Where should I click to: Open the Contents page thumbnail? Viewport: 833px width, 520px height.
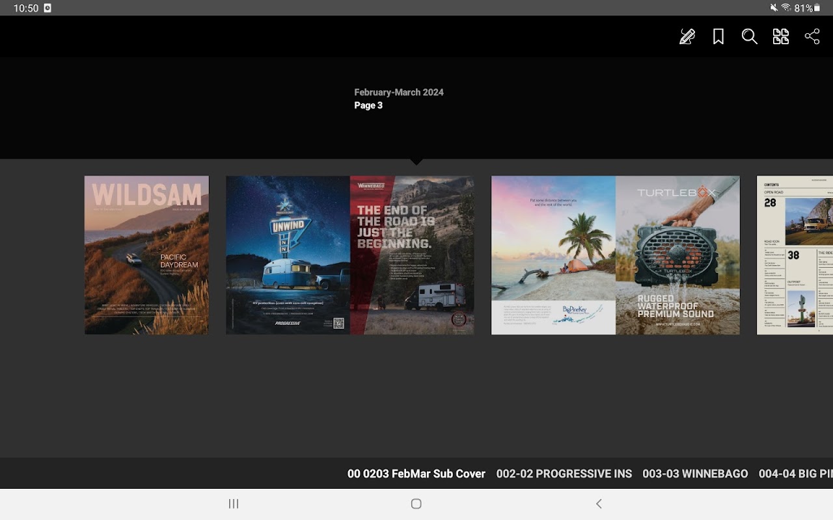tap(795, 255)
